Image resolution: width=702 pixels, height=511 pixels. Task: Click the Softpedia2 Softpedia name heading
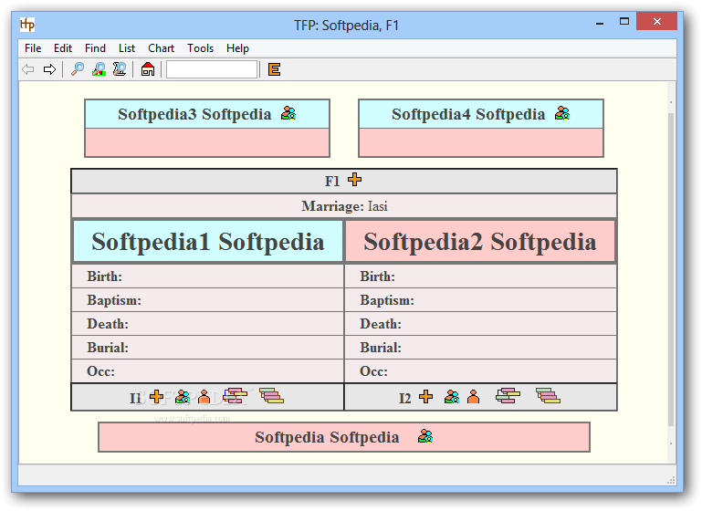480,242
